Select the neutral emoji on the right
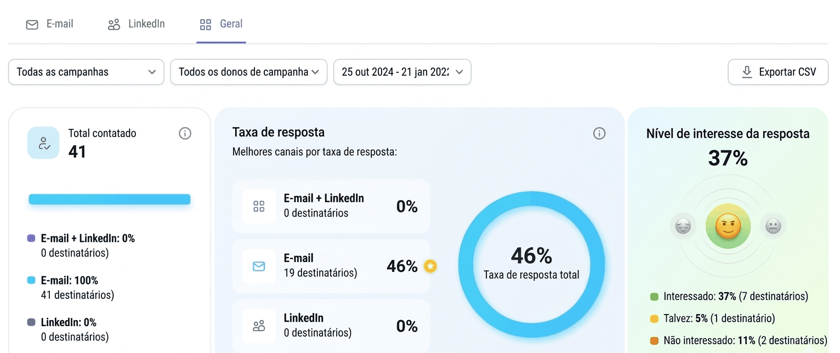The height and width of the screenshot is (353, 840). pyautogui.click(x=773, y=226)
